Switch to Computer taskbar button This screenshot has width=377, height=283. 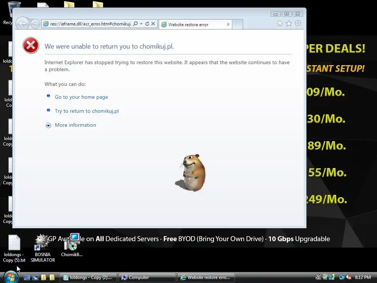click(147, 277)
